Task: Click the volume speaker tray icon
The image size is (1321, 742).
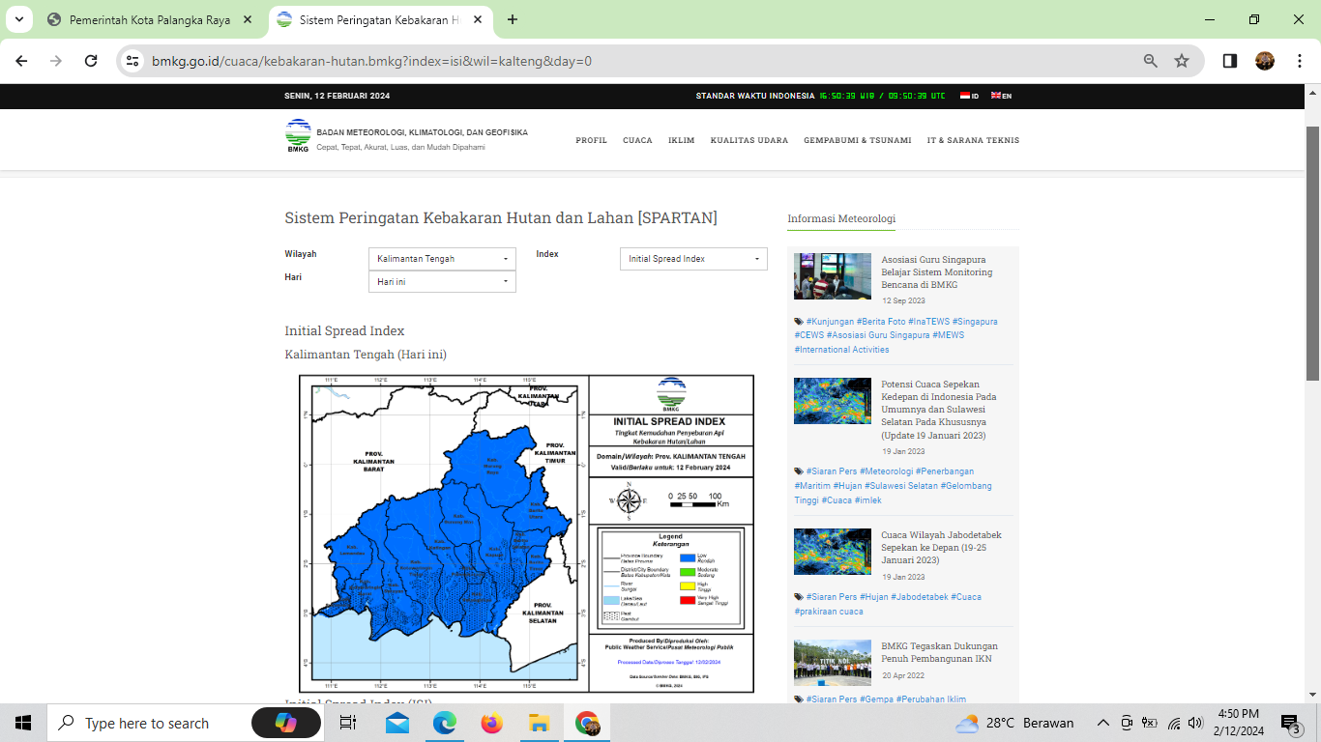Action: tap(1196, 723)
